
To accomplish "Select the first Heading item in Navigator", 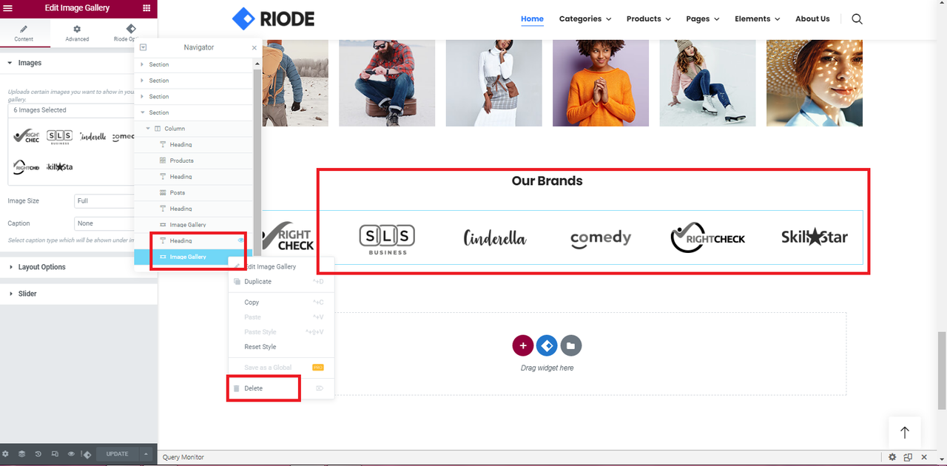I will (194, 145).
